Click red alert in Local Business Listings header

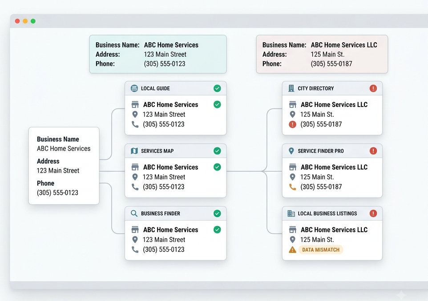point(373,213)
